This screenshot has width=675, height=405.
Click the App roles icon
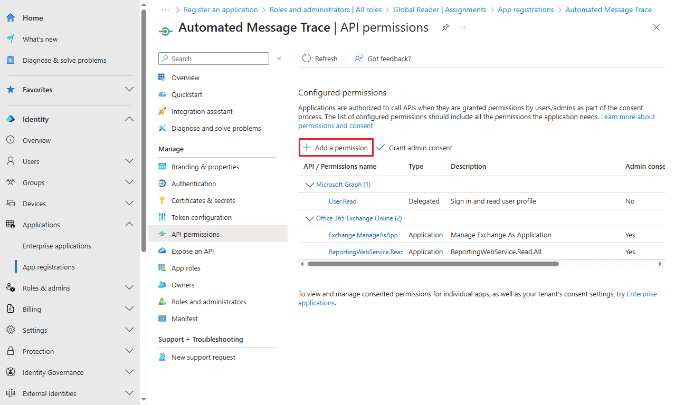tap(163, 268)
